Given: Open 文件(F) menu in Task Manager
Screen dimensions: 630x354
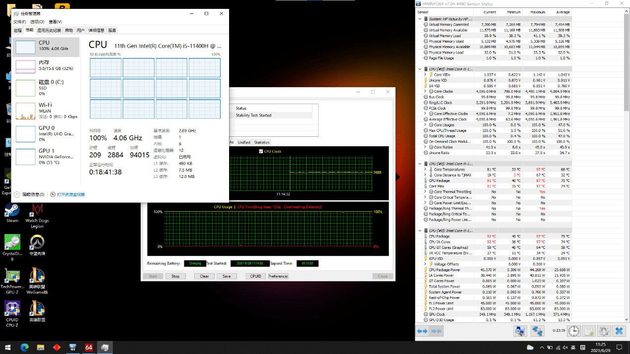Looking at the screenshot, I should (19, 22).
